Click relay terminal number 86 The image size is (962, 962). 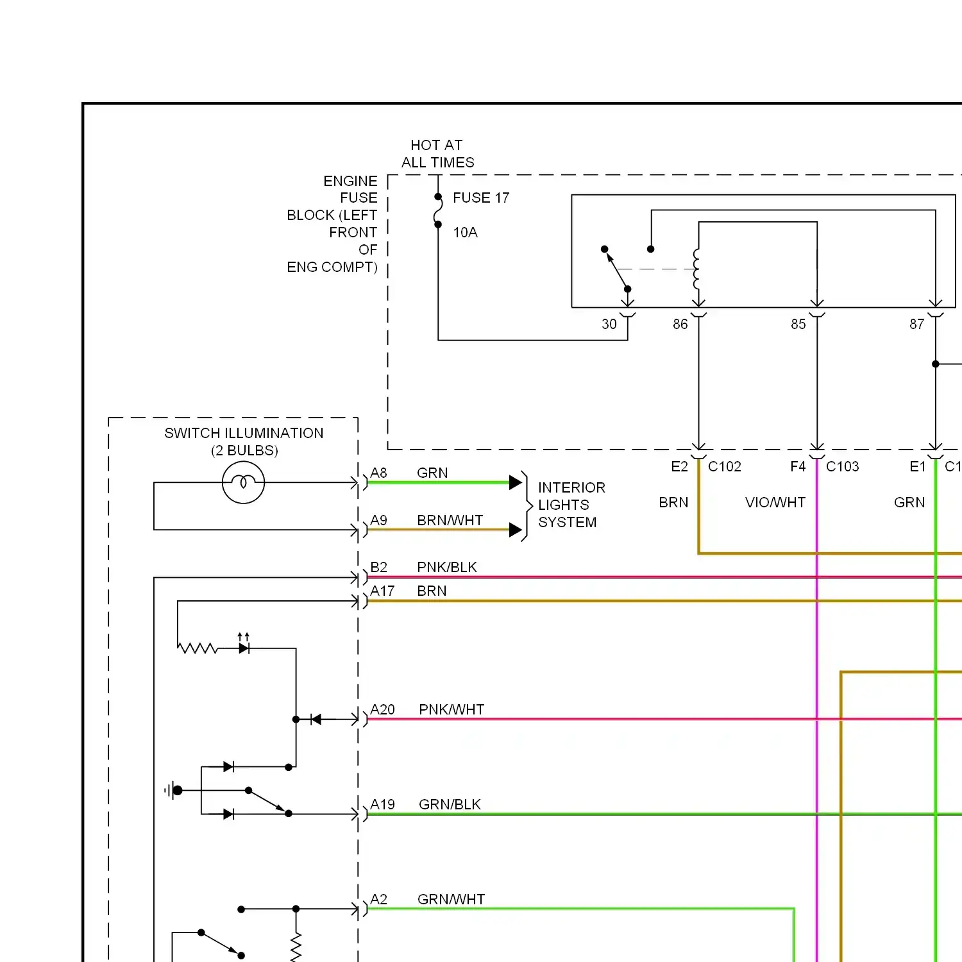(x=680, y=324)
